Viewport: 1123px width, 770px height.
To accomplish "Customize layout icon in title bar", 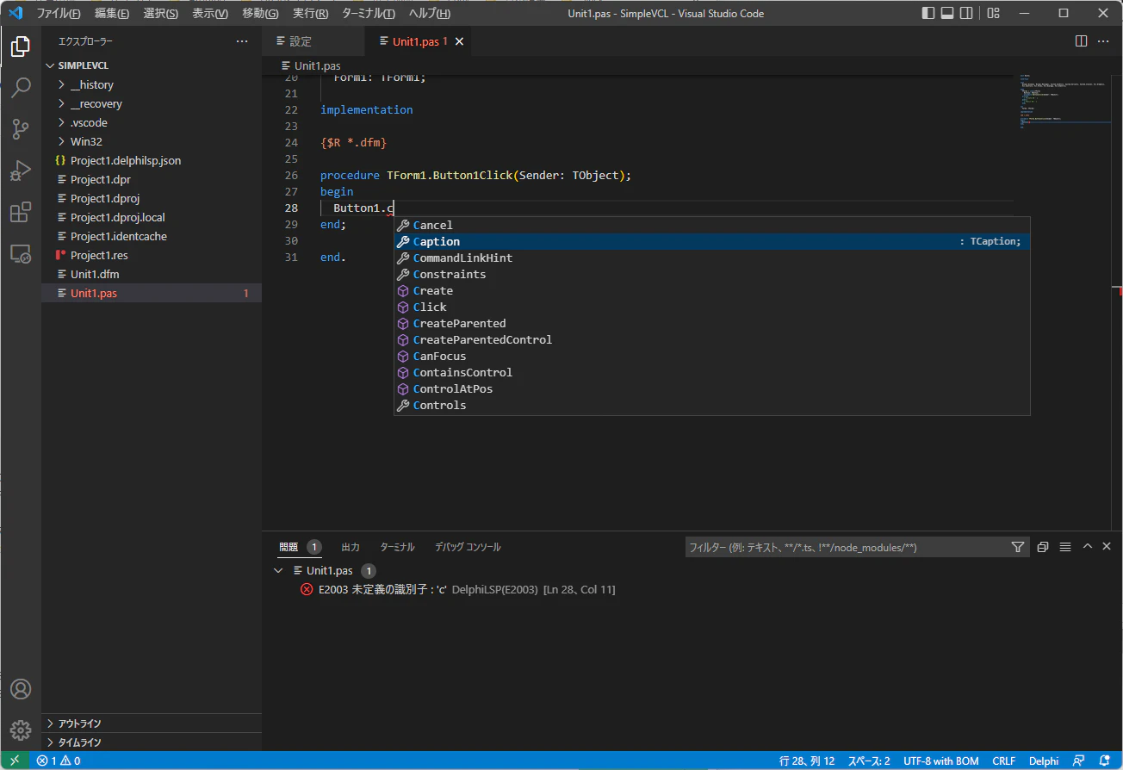I will tap(994, 13).
